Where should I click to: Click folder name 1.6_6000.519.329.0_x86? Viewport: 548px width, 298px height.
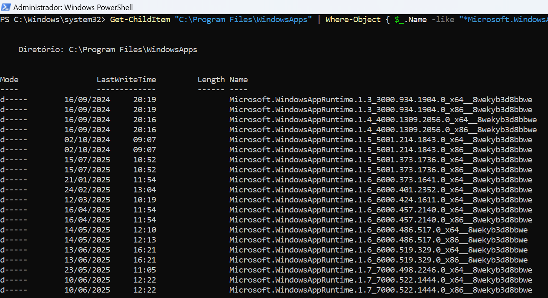click(379, 260)
